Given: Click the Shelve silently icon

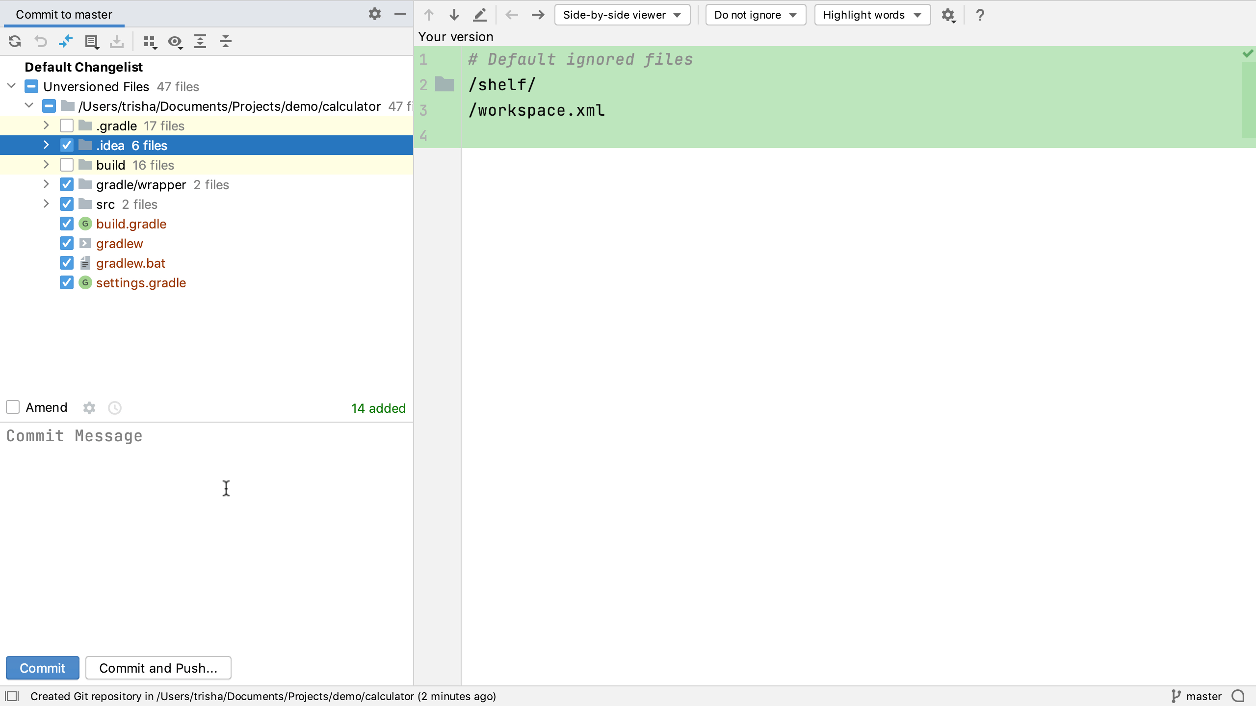Looking at the screenshot, I should point(66,42).
